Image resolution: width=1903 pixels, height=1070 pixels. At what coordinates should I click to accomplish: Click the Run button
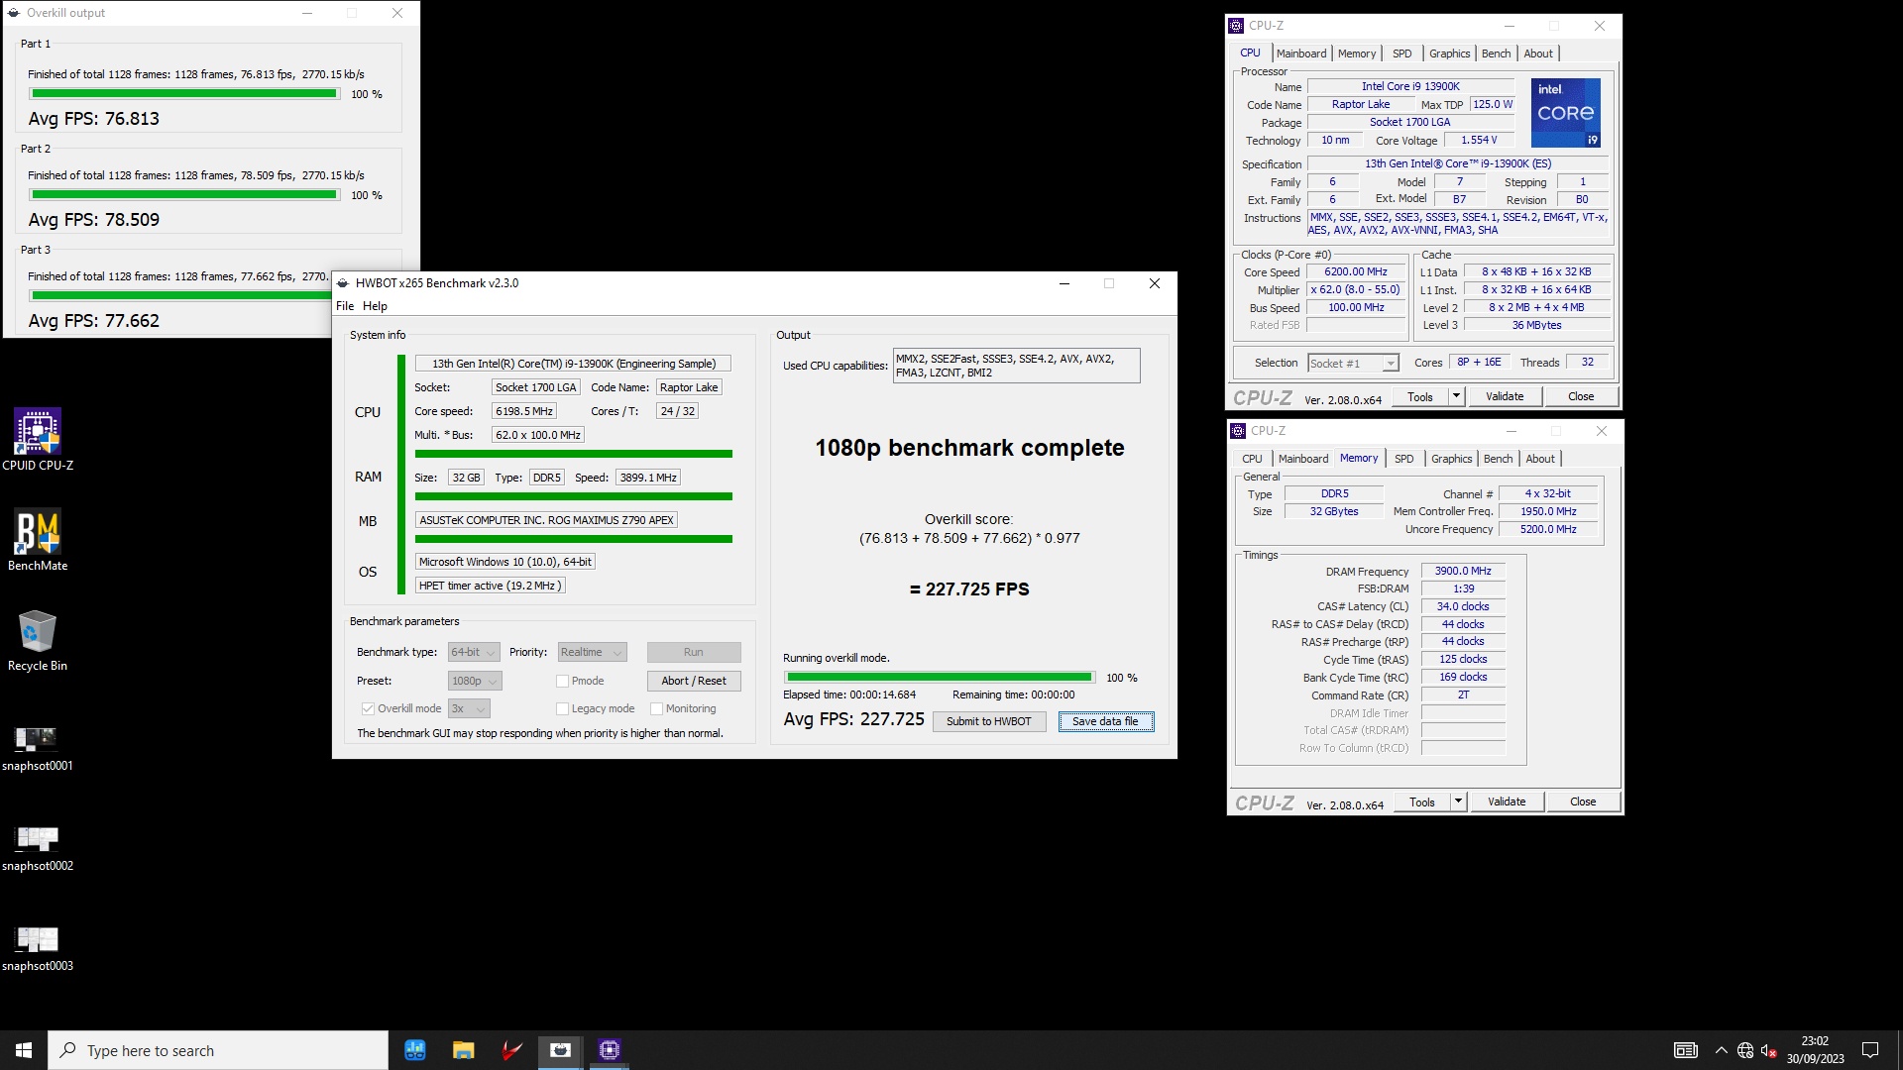pos(694,652)
